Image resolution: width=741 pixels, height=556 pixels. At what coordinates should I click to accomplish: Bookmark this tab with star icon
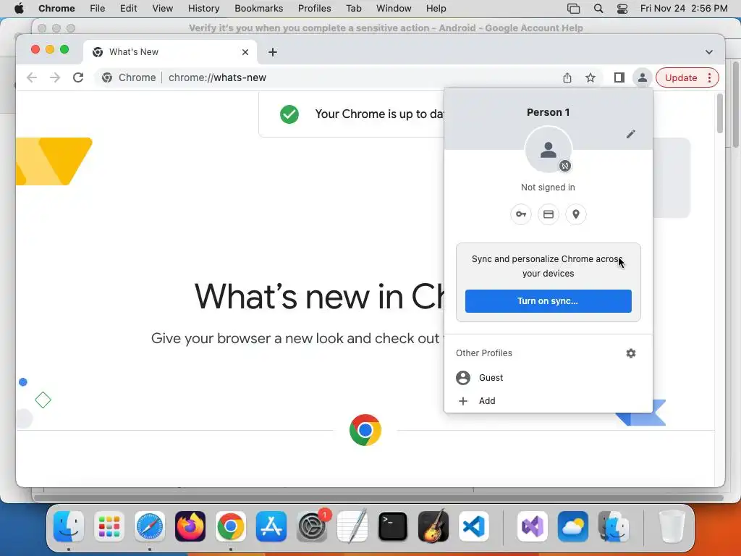590,77
